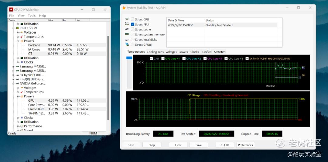
Task: Click the chip icon beside Intel Core i9
Action: point(18,28)
